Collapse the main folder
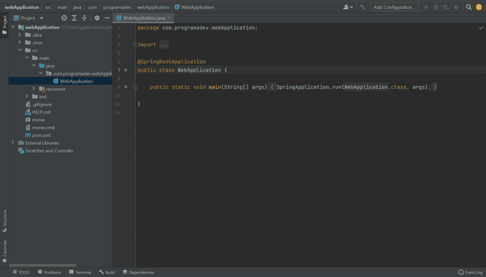Viewport: 486px width, 277px height. 27,58
